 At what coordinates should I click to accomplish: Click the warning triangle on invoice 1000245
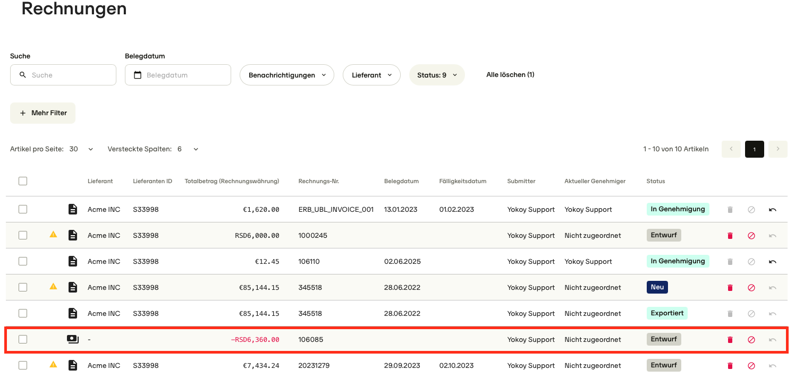click(53, 234)
